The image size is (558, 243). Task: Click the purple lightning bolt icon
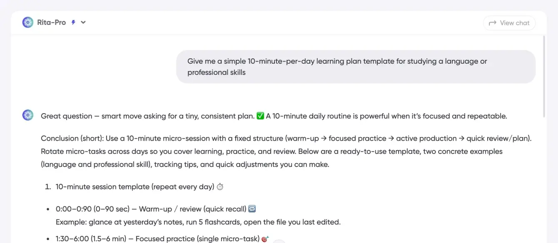73,22
